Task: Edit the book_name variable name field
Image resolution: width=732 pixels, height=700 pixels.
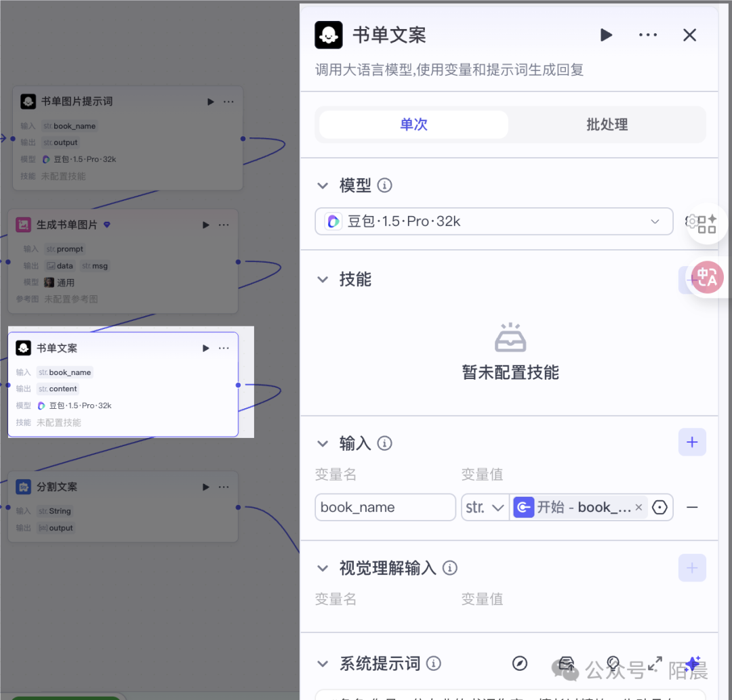Action: point(385,507)
